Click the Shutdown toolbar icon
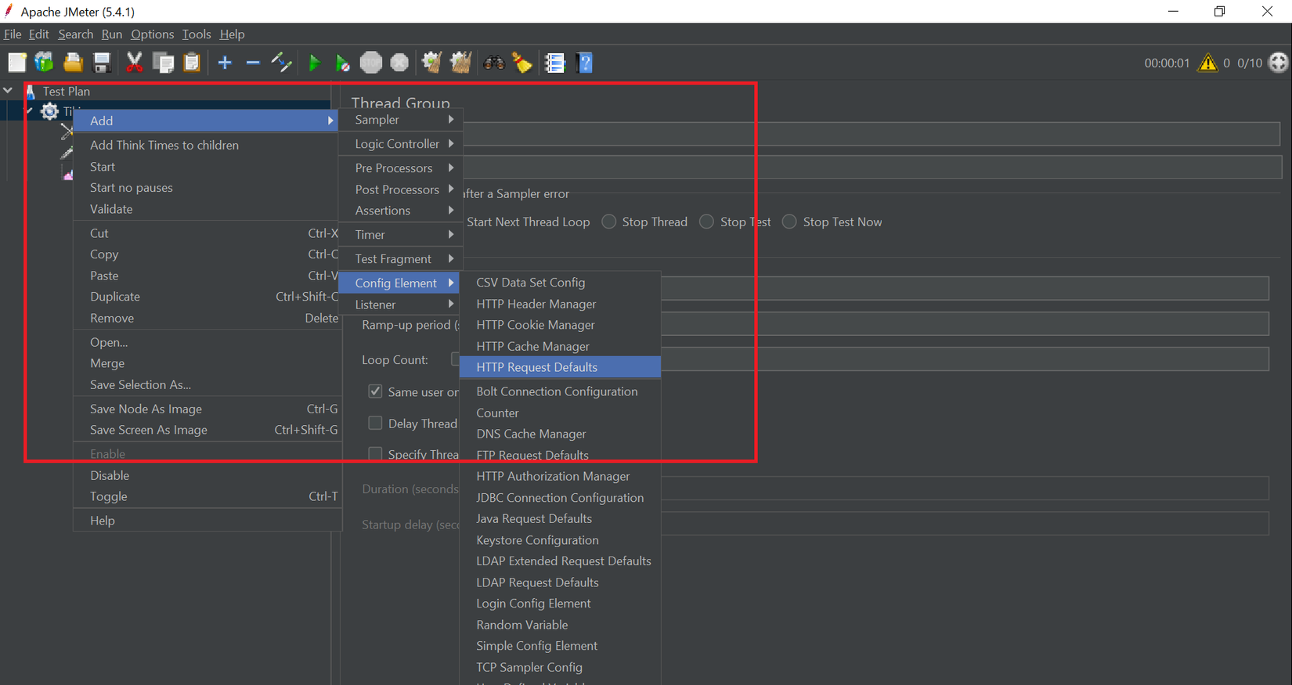Image resolution: width=1292 pixels, height=685 pixels. click(399, 63)
